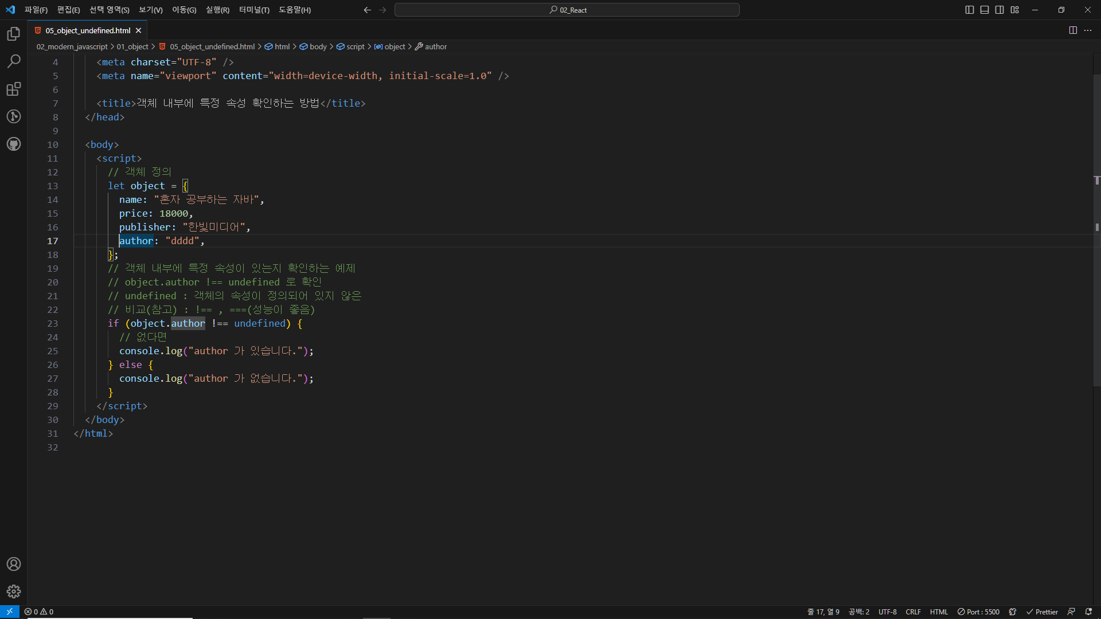Open the Extensions view icon
The width and height of the screenshot is (1101, 619).
point(14,89)
